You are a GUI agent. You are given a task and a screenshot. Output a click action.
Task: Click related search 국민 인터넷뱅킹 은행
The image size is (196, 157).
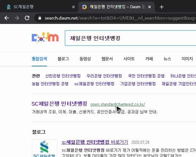tap(146, 76)
